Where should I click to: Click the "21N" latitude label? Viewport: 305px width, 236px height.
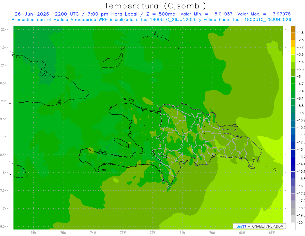pyautogui.click(x=4, y=65)
